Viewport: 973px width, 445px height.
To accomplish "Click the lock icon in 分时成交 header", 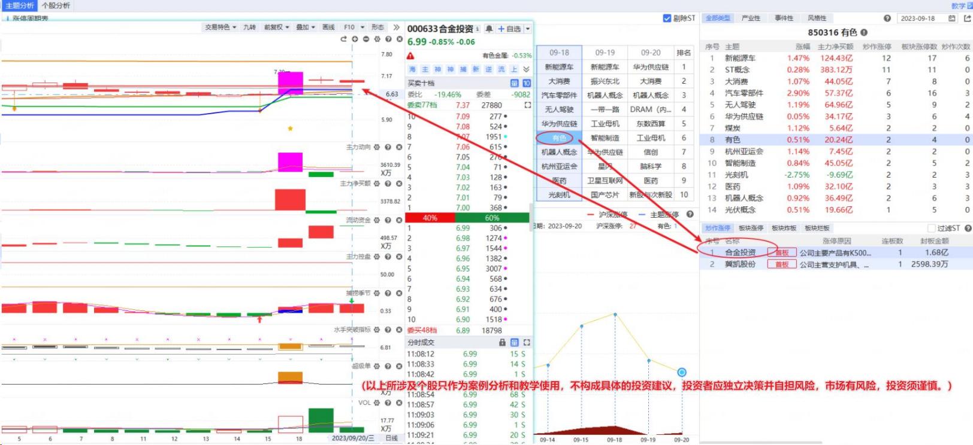I will click(x=503, y=343).
